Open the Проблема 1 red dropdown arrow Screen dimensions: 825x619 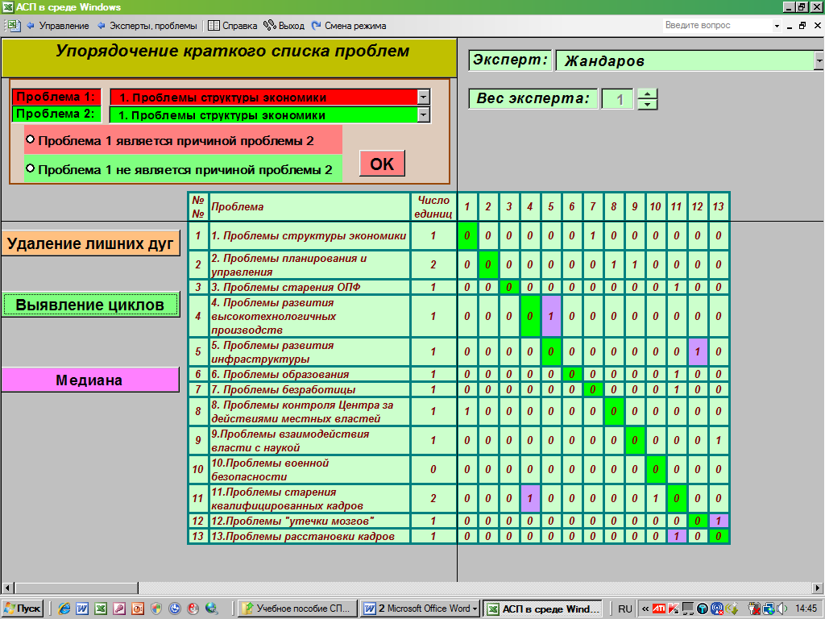tap(424, 97)
